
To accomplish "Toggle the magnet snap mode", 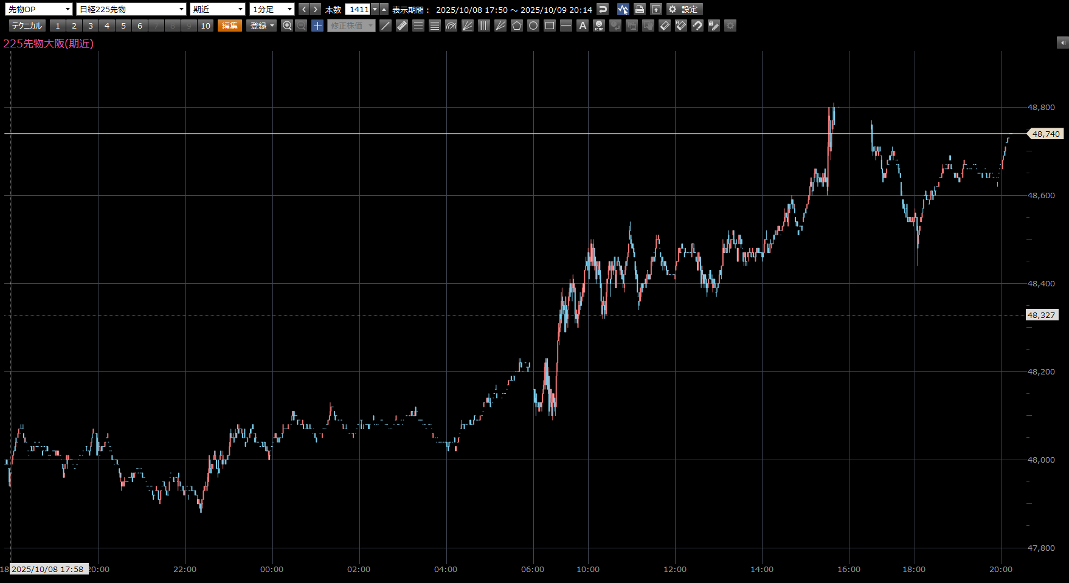I will click(697, 26).
